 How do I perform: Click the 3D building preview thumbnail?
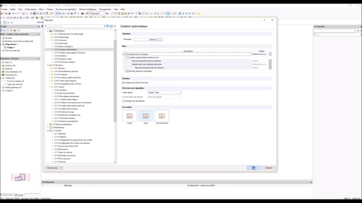pos(20,178)
